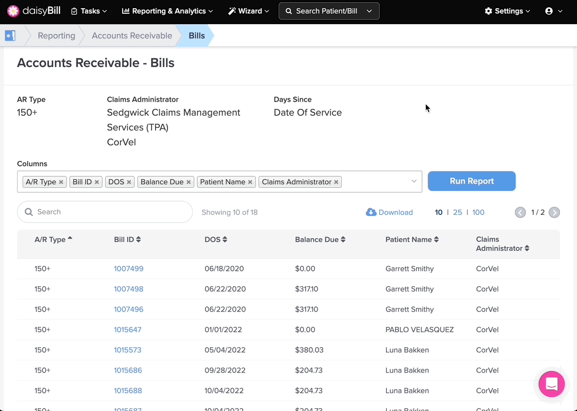This screenshot has height=411, width=577.
Task: Click the 1 / 2 page indicator
Action: (537, 212)
